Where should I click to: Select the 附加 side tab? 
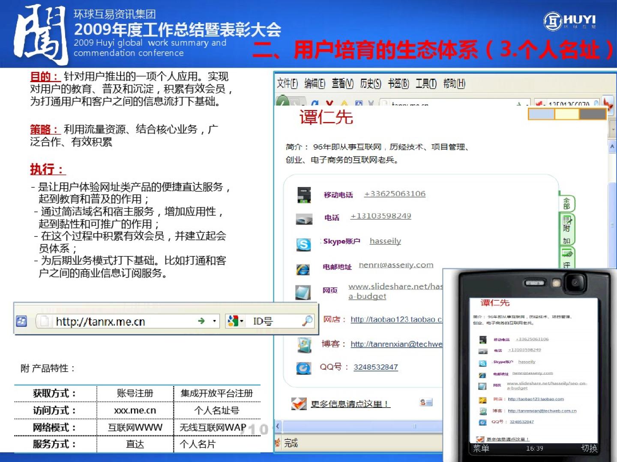(566, 230)
